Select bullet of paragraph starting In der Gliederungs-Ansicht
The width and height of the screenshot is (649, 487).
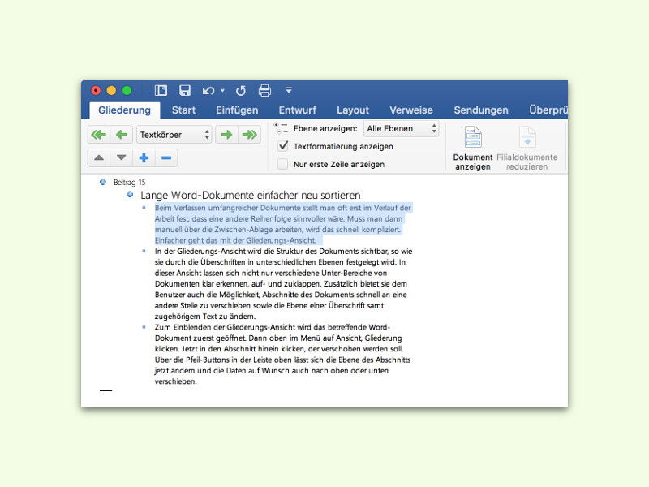tap(144, 251)
